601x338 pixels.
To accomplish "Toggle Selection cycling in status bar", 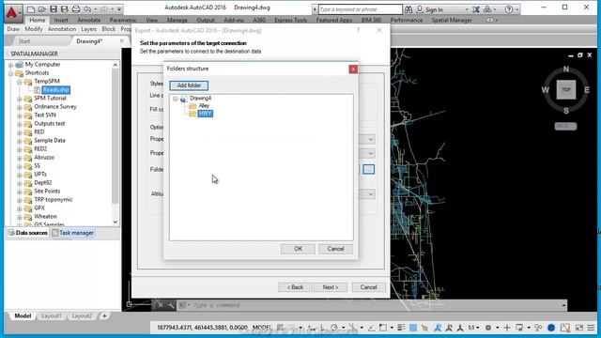I will [424, 328].
